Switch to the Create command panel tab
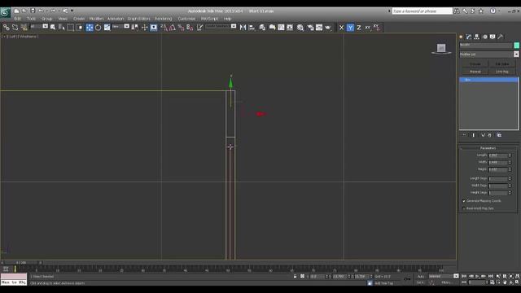 click(461, 37)
